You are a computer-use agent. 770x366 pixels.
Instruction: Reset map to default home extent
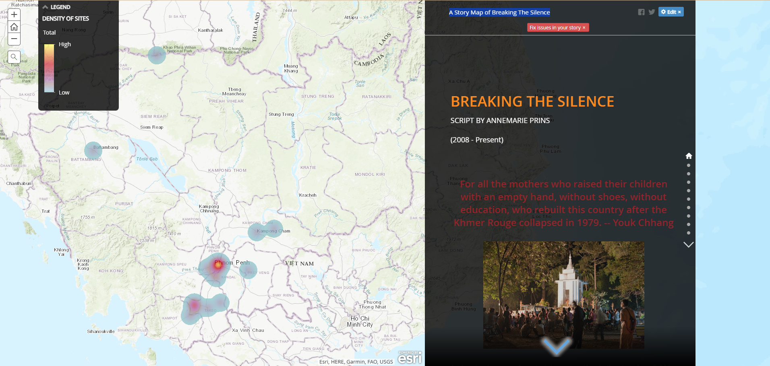(14, 27)
